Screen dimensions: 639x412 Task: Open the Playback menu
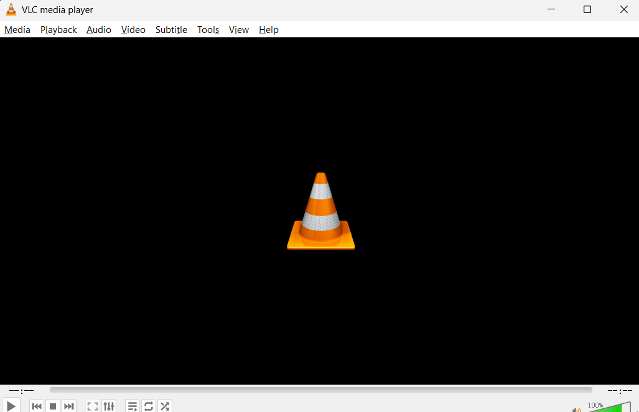coord(58,30)
